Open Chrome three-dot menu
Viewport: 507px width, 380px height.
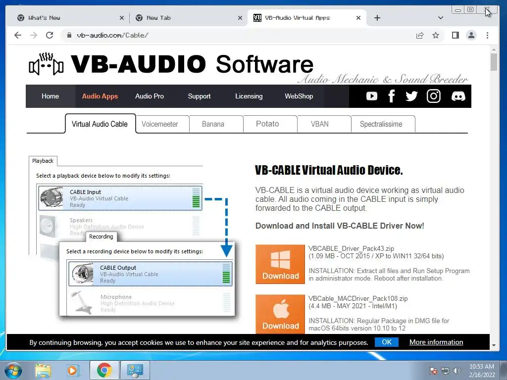[487, 35]
